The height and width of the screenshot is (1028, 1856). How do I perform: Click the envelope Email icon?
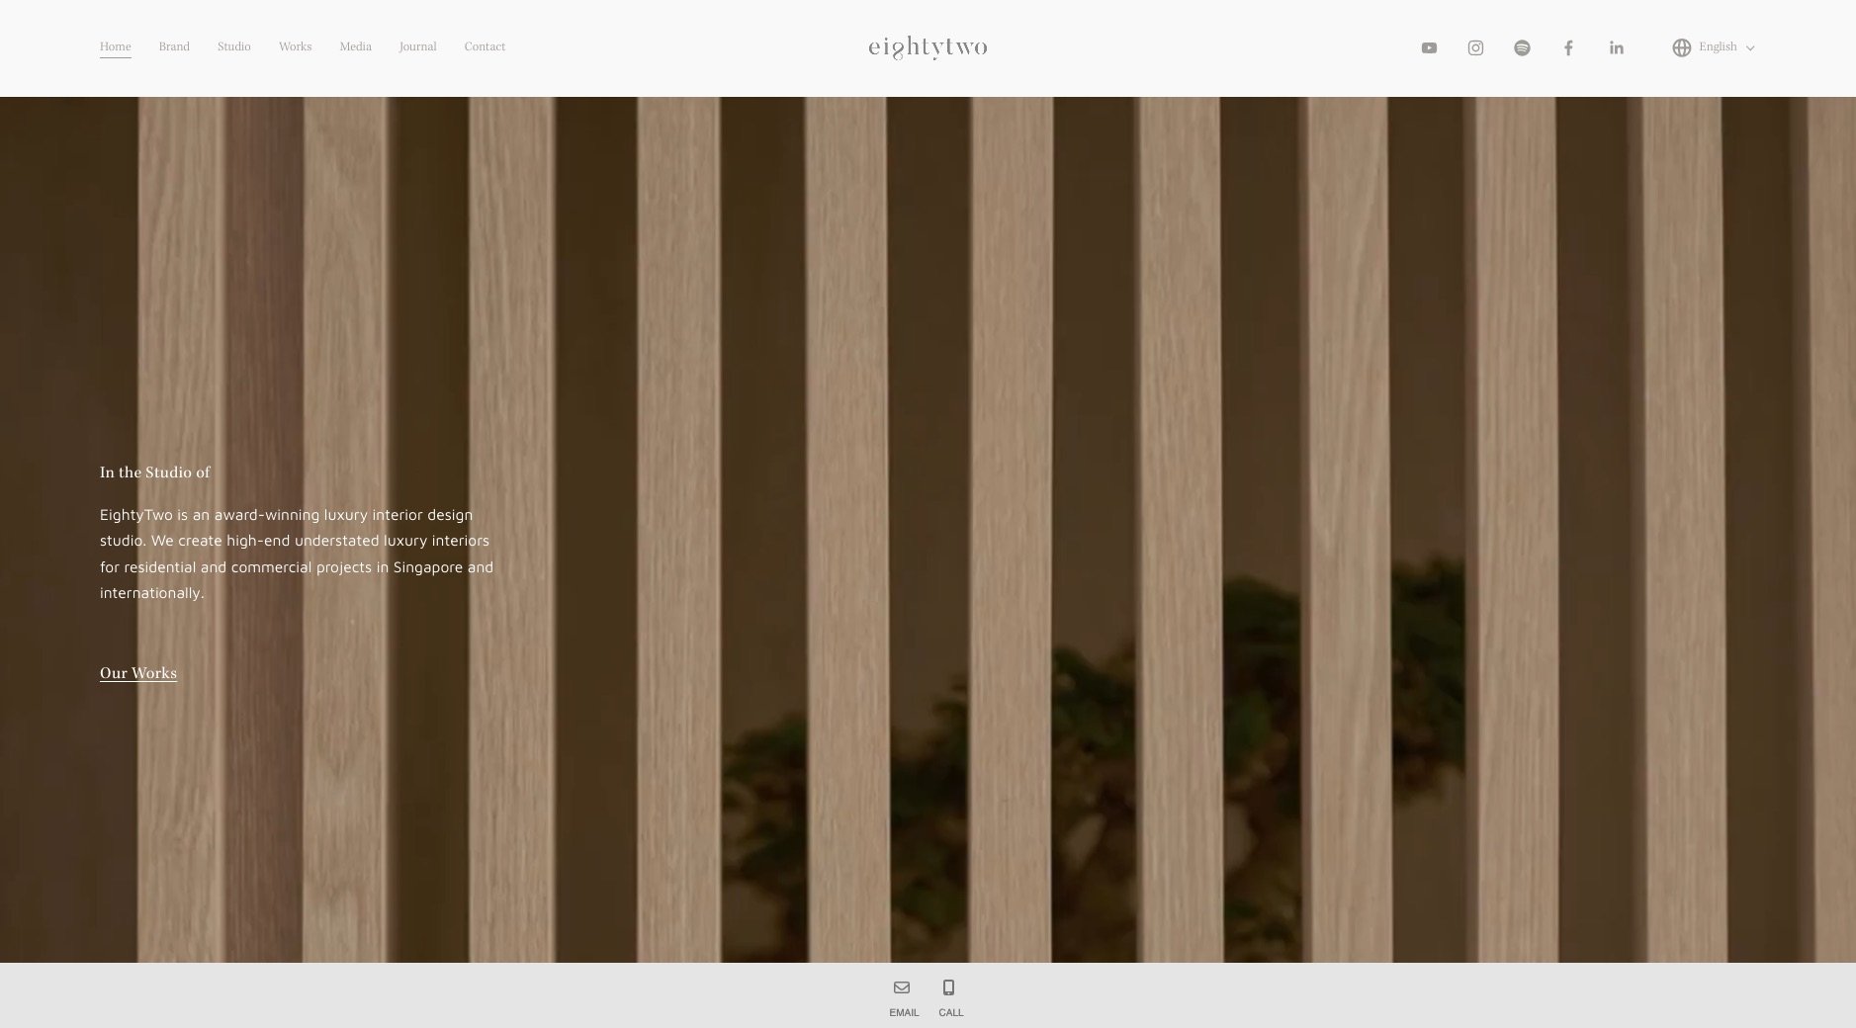pyautogui.click(x=902, y=987)
